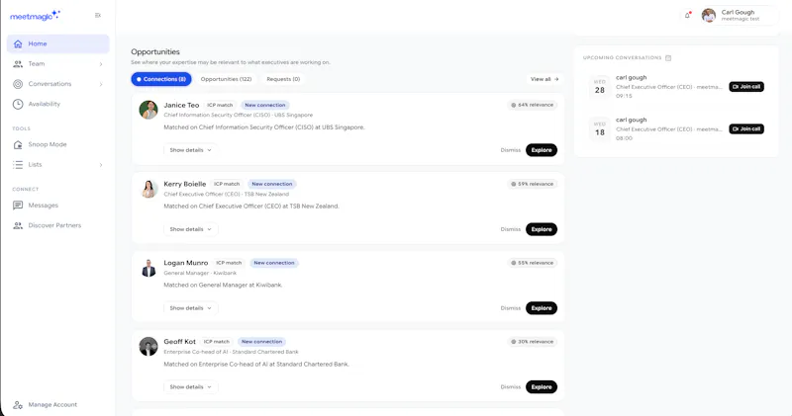Show details for Logan Munro

tap(190, 308)
